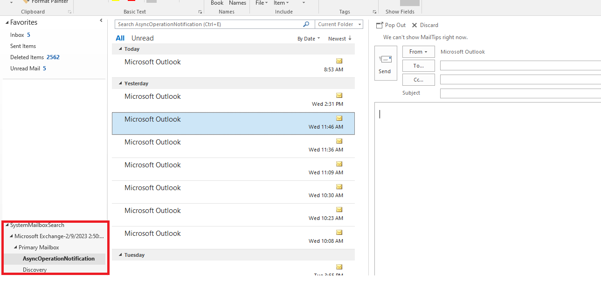Click the envelope icon on the Wed 11:46 AM message
Screen dimensions: 601x302
pyautogui.click(x=339, y=118)
